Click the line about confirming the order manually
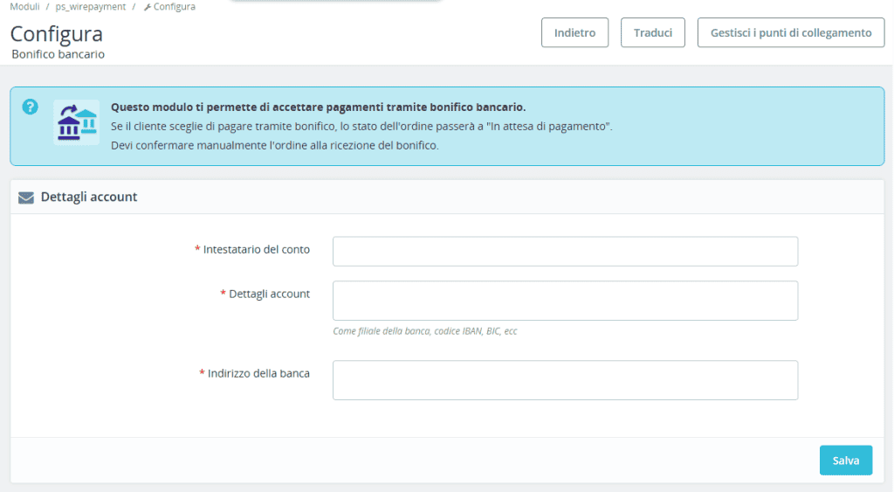The height and width of the screenshot is (492, 894). click(x=275, y=146)
